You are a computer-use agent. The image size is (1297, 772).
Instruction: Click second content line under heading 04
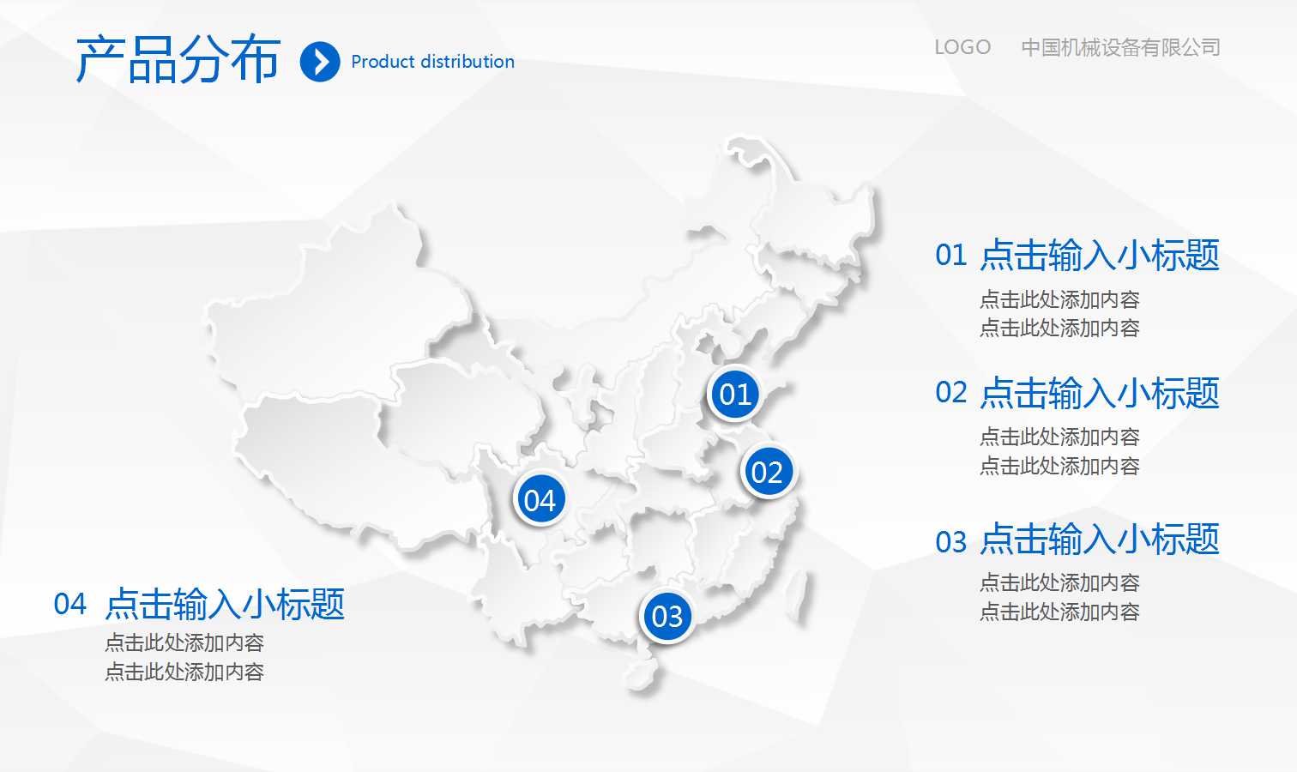(x=184, y=672)
